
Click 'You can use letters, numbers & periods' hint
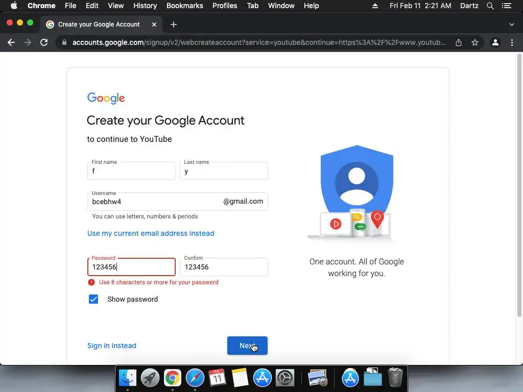[x=145, y=216]
